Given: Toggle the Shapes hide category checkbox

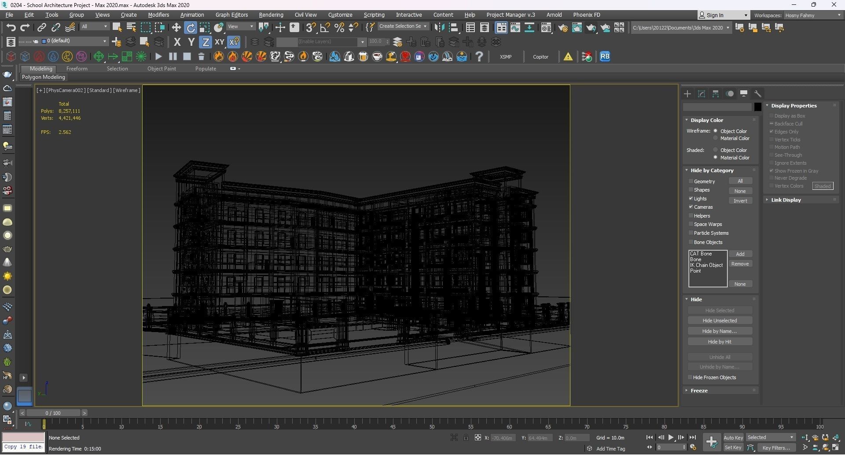Looking at the screenshot, I should pyautogui.click(x=691, y=190).
